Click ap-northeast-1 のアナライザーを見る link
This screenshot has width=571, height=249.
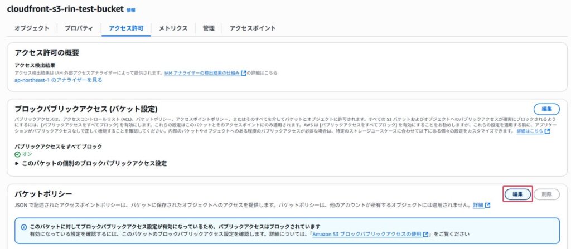click(x=58, y=80)
